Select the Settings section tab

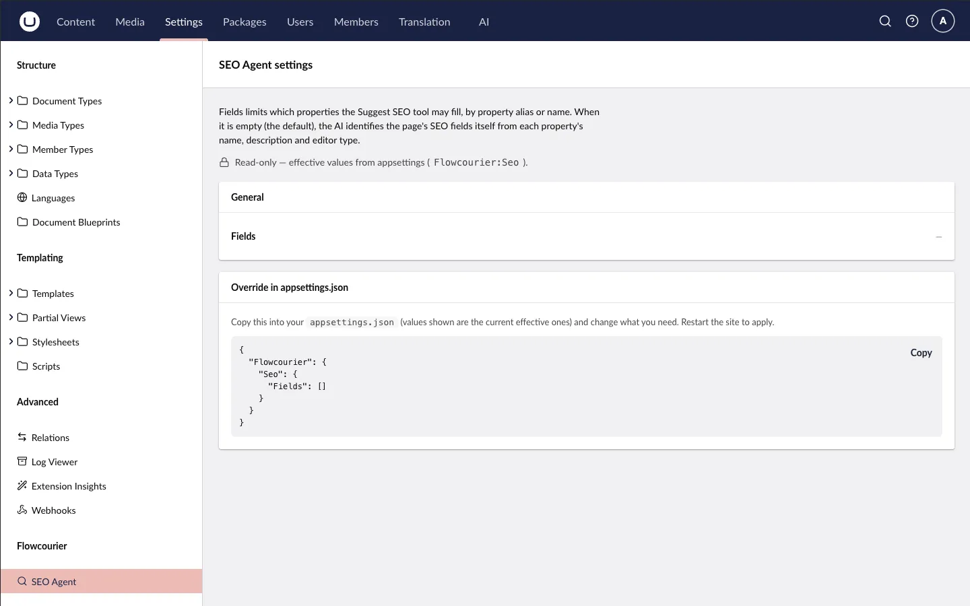(x=184, y=22)
